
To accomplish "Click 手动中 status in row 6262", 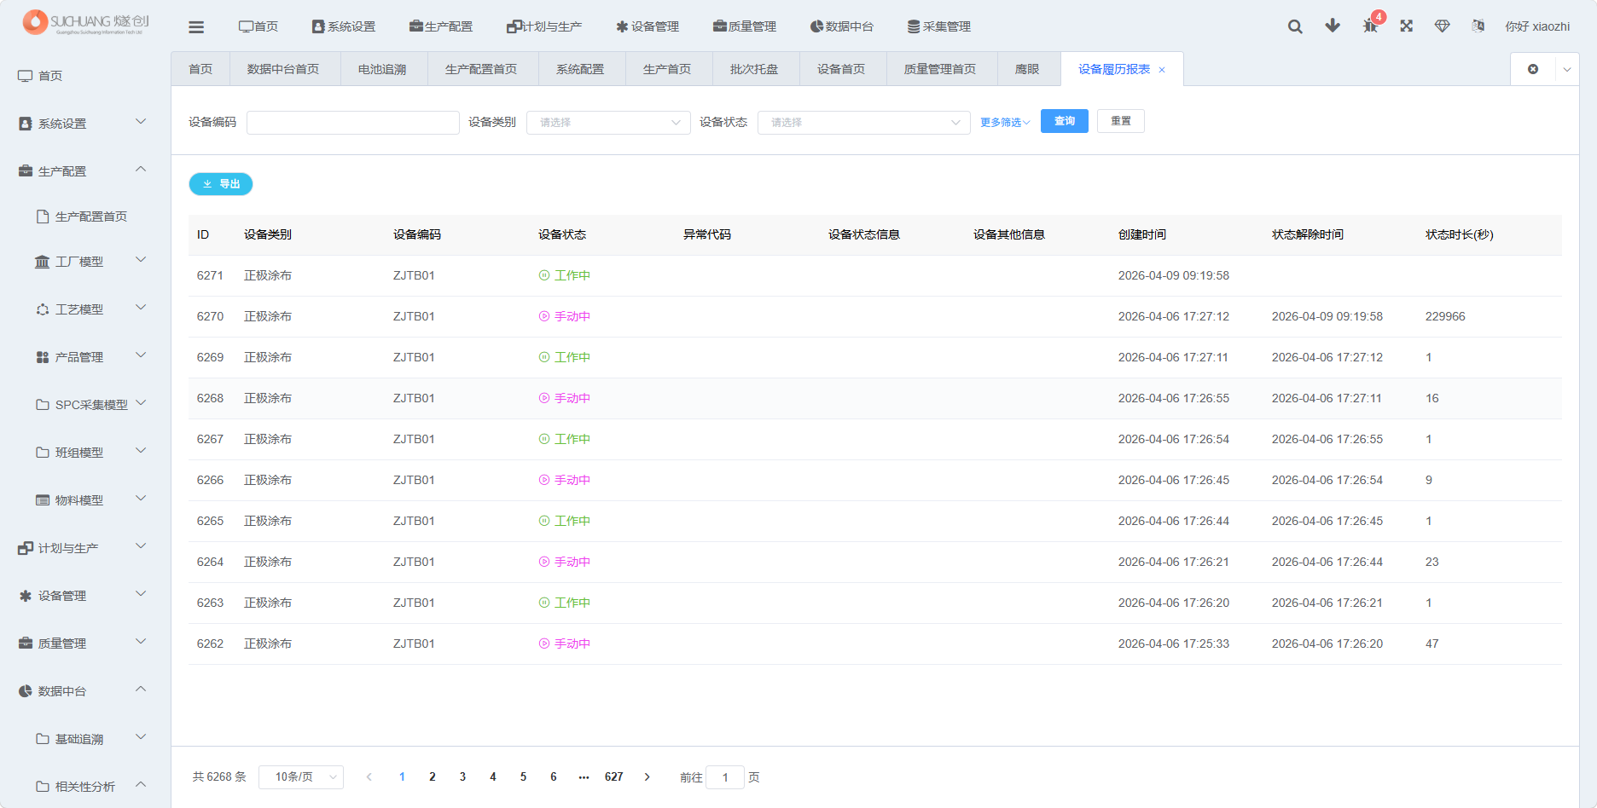I will [565, 644].
